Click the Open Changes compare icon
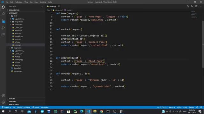Viewport: 204px width, 114px height. pos(188,6)
